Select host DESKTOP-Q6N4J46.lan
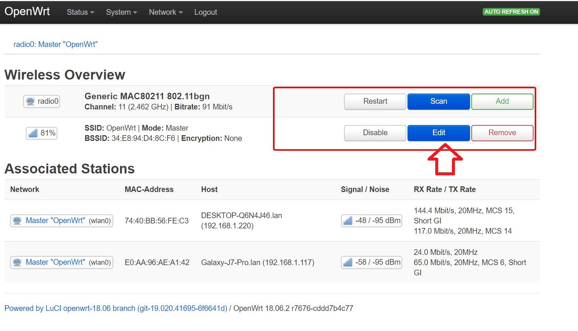The width and height of the screenshot is (578, 331). point(242,215)
